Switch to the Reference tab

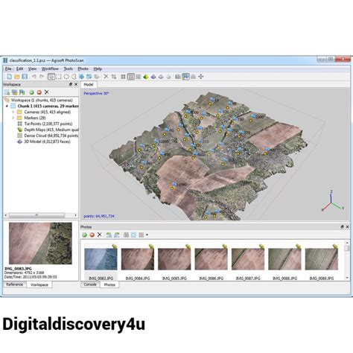tap(14, 284)
